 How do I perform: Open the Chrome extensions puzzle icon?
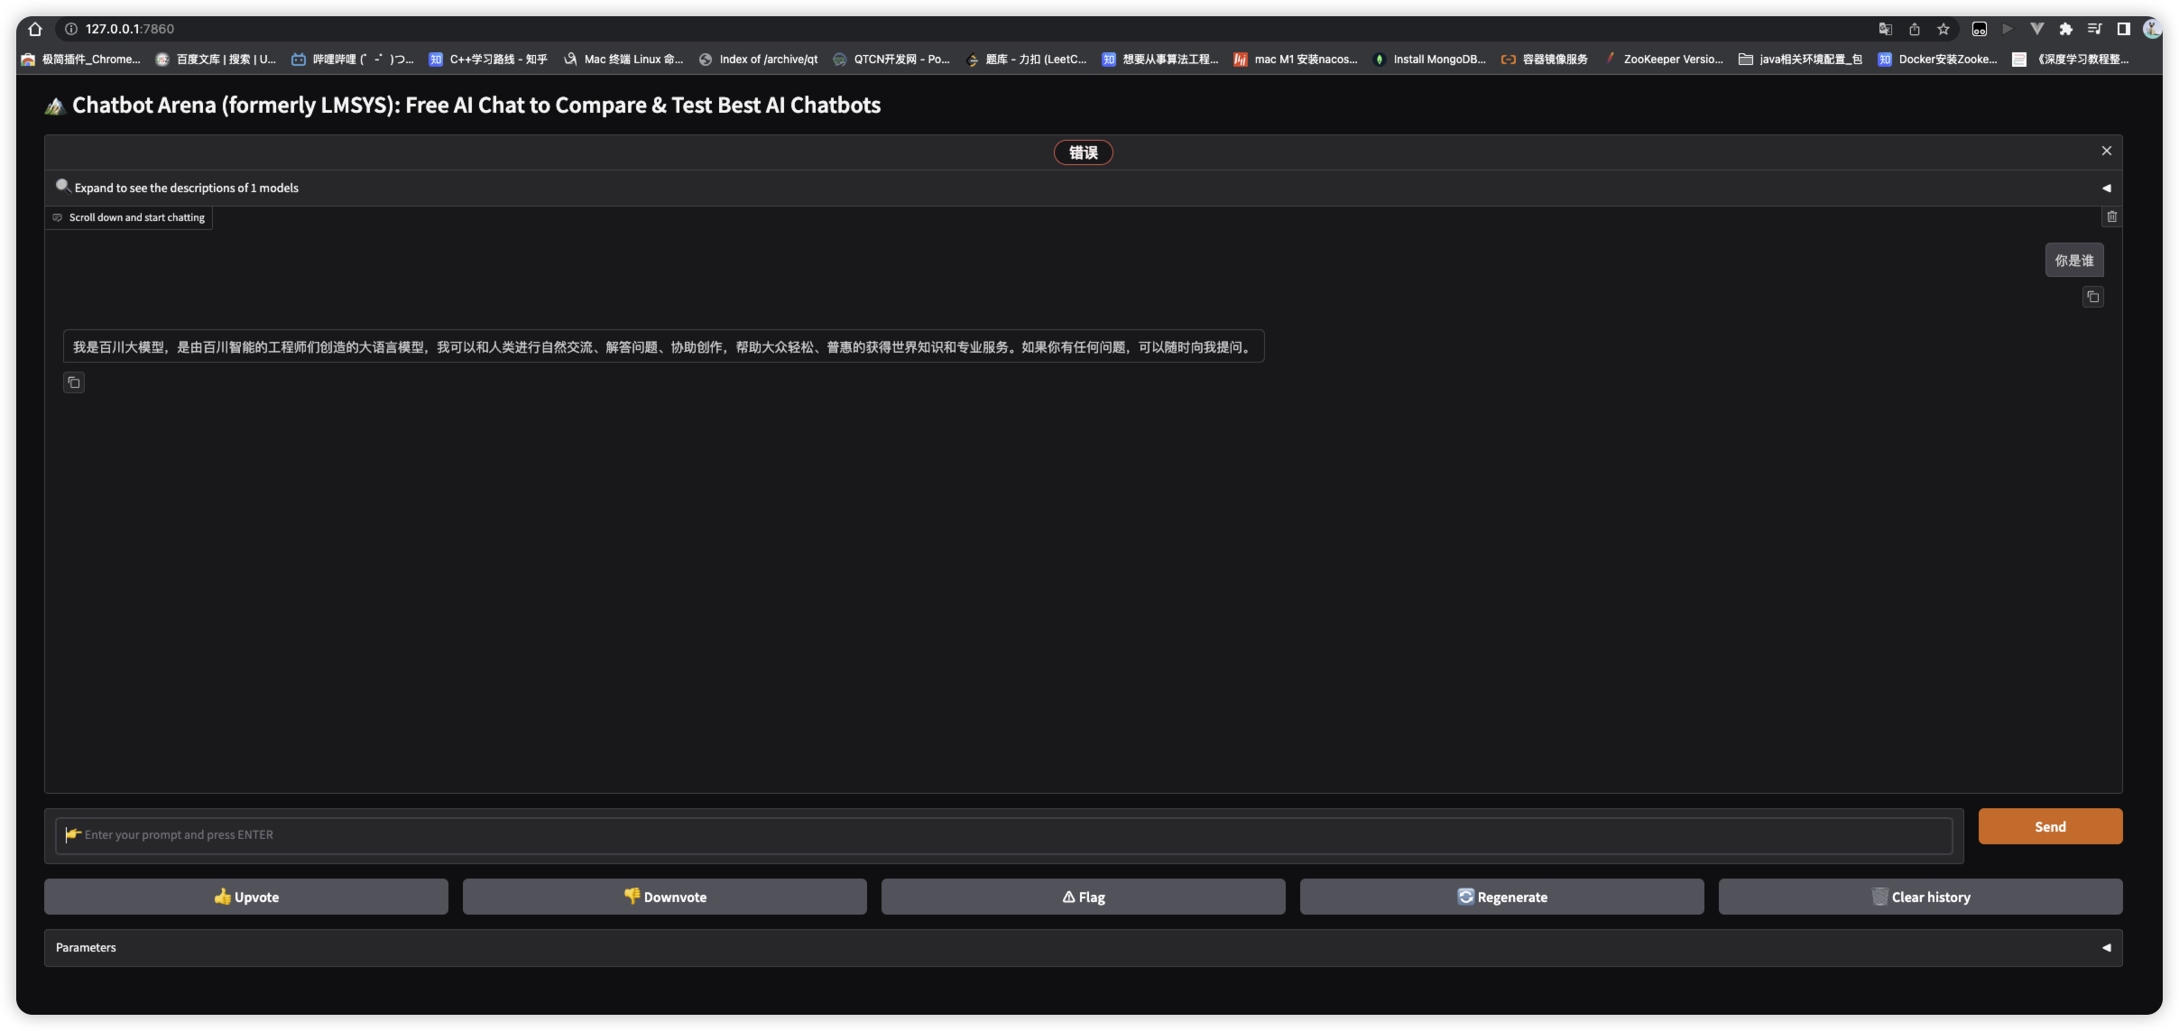[2065, 29]
